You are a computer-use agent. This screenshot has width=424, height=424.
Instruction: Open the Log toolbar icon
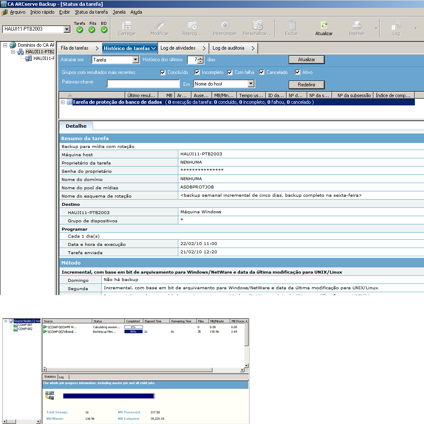point(396,26)
